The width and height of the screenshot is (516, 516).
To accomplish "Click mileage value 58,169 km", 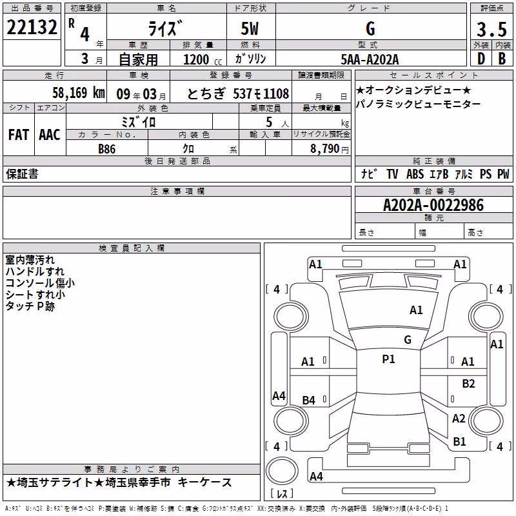I will [x=79, y=92].
